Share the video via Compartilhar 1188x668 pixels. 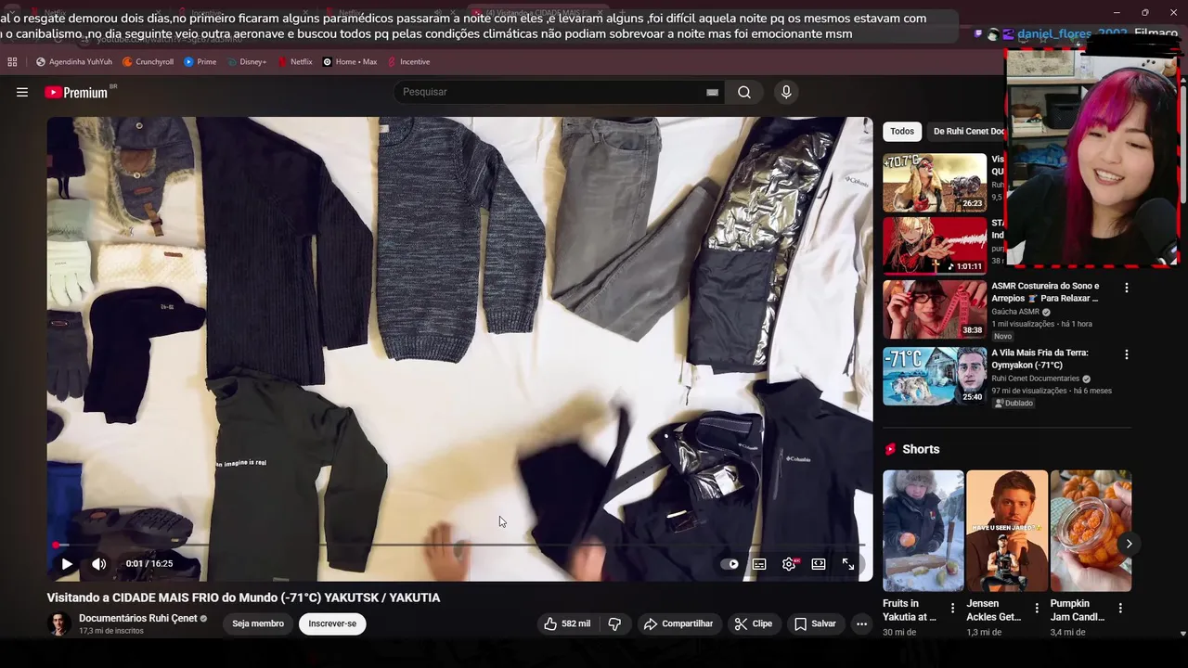pos(678,623)
